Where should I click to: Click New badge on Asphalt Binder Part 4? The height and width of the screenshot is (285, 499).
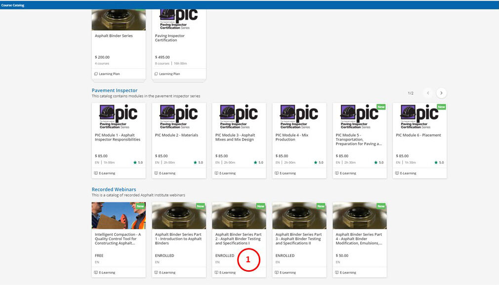click(x=381, y=206)
